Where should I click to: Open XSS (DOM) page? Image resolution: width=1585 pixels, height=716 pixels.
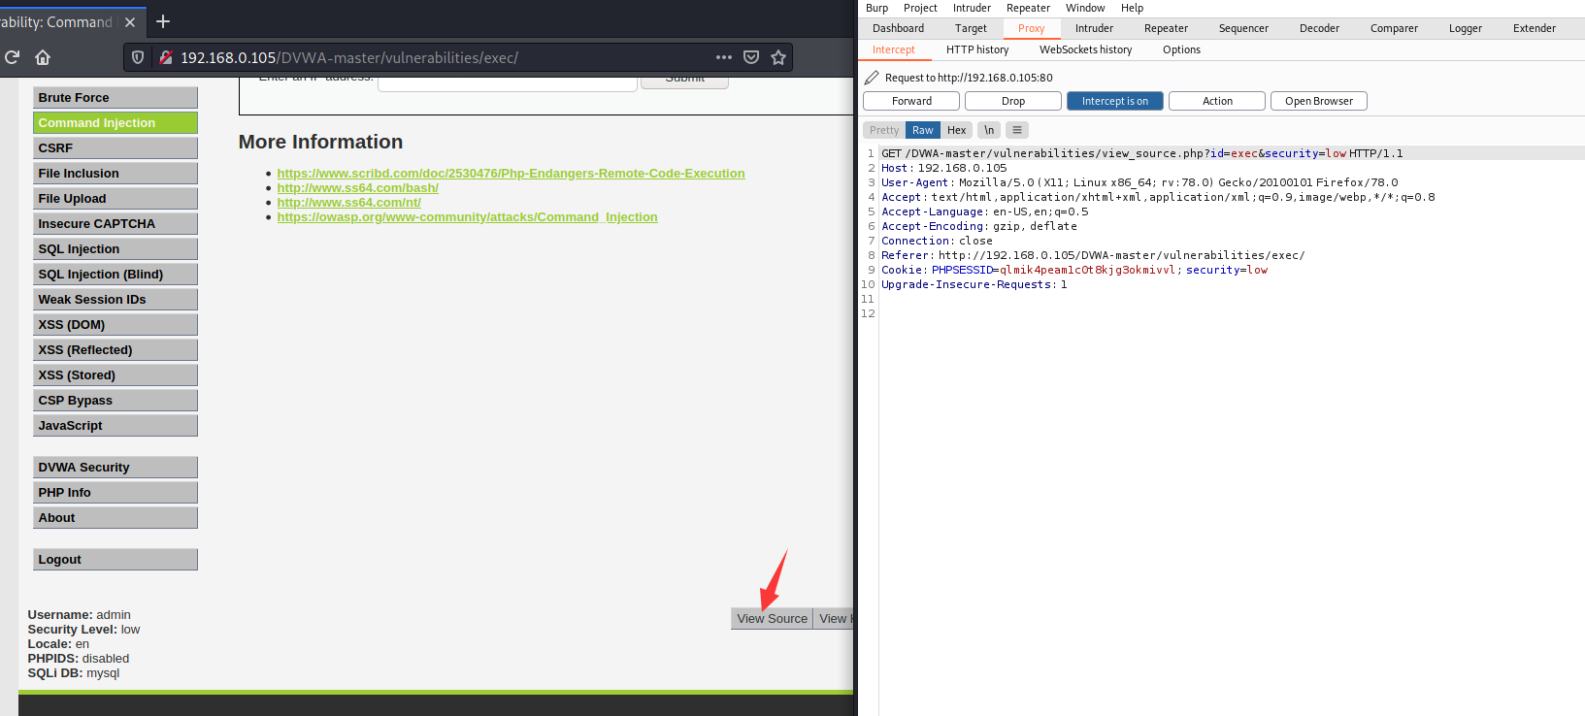point(116,325)
